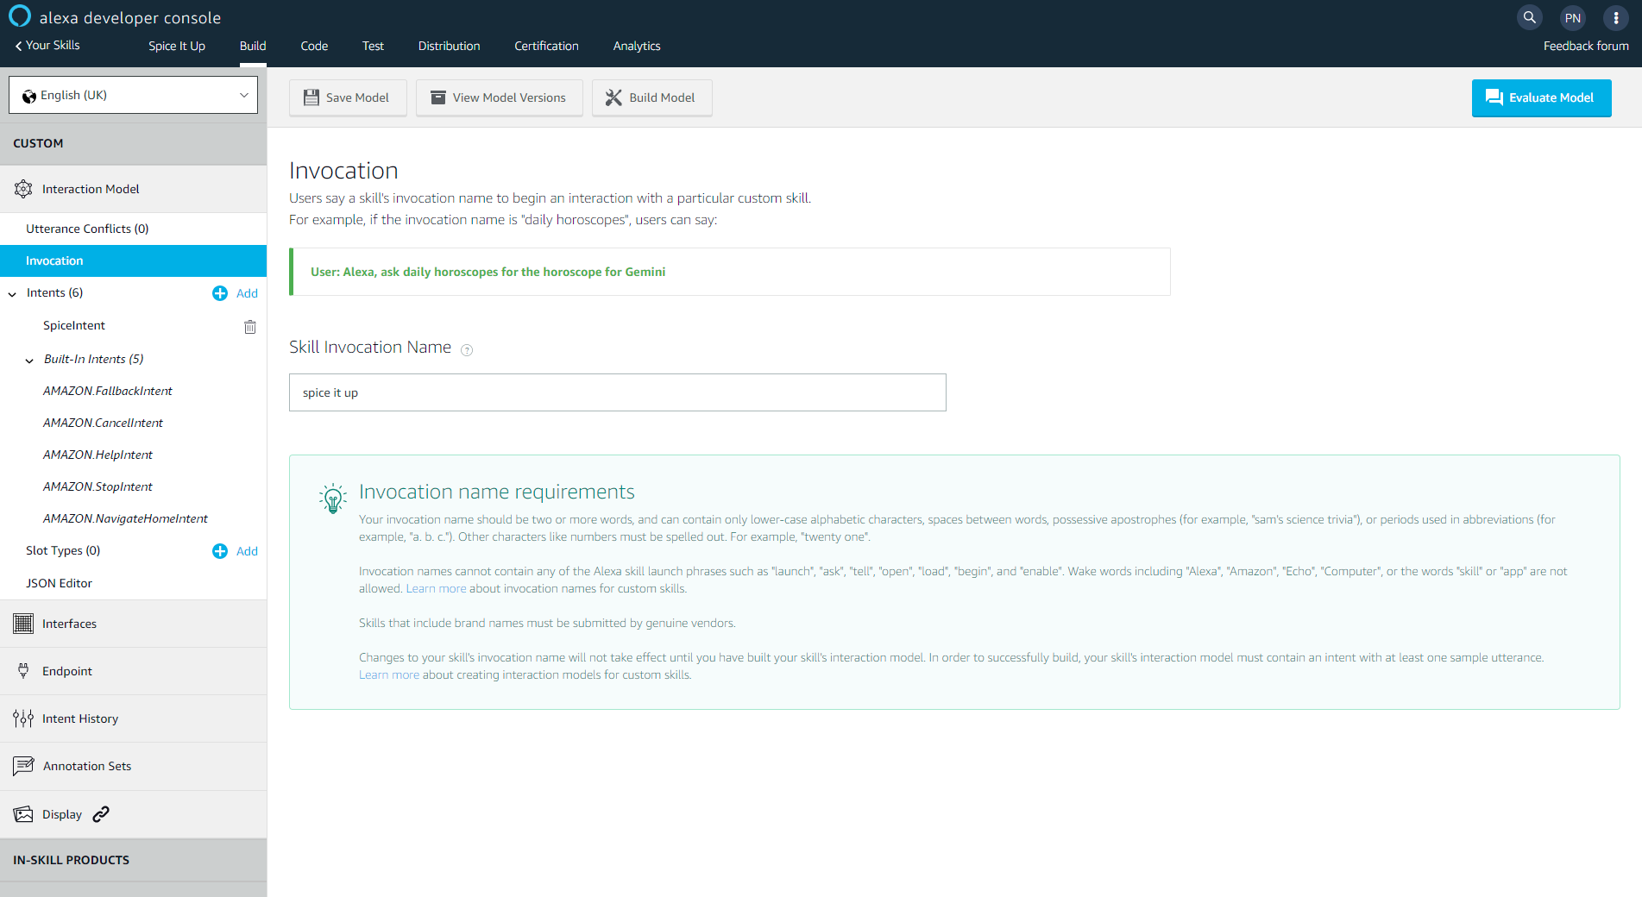Open the Interaction Model section label
1642x897 pixels.
pyautogui.click(x=91, y=189)
